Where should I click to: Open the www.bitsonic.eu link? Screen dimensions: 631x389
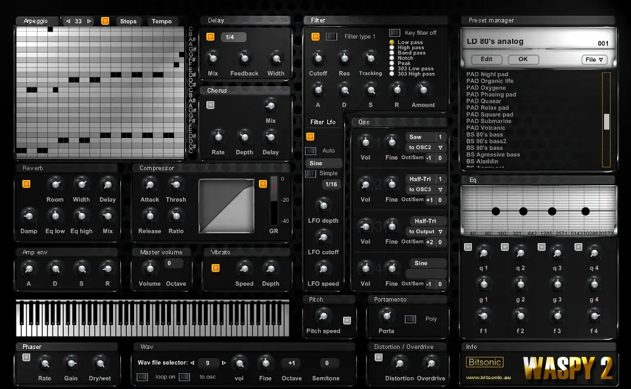488,378
